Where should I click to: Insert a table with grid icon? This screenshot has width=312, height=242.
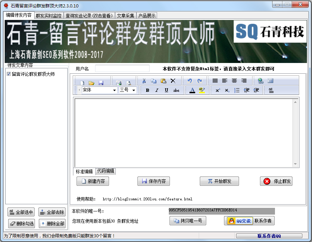[270, 80]
